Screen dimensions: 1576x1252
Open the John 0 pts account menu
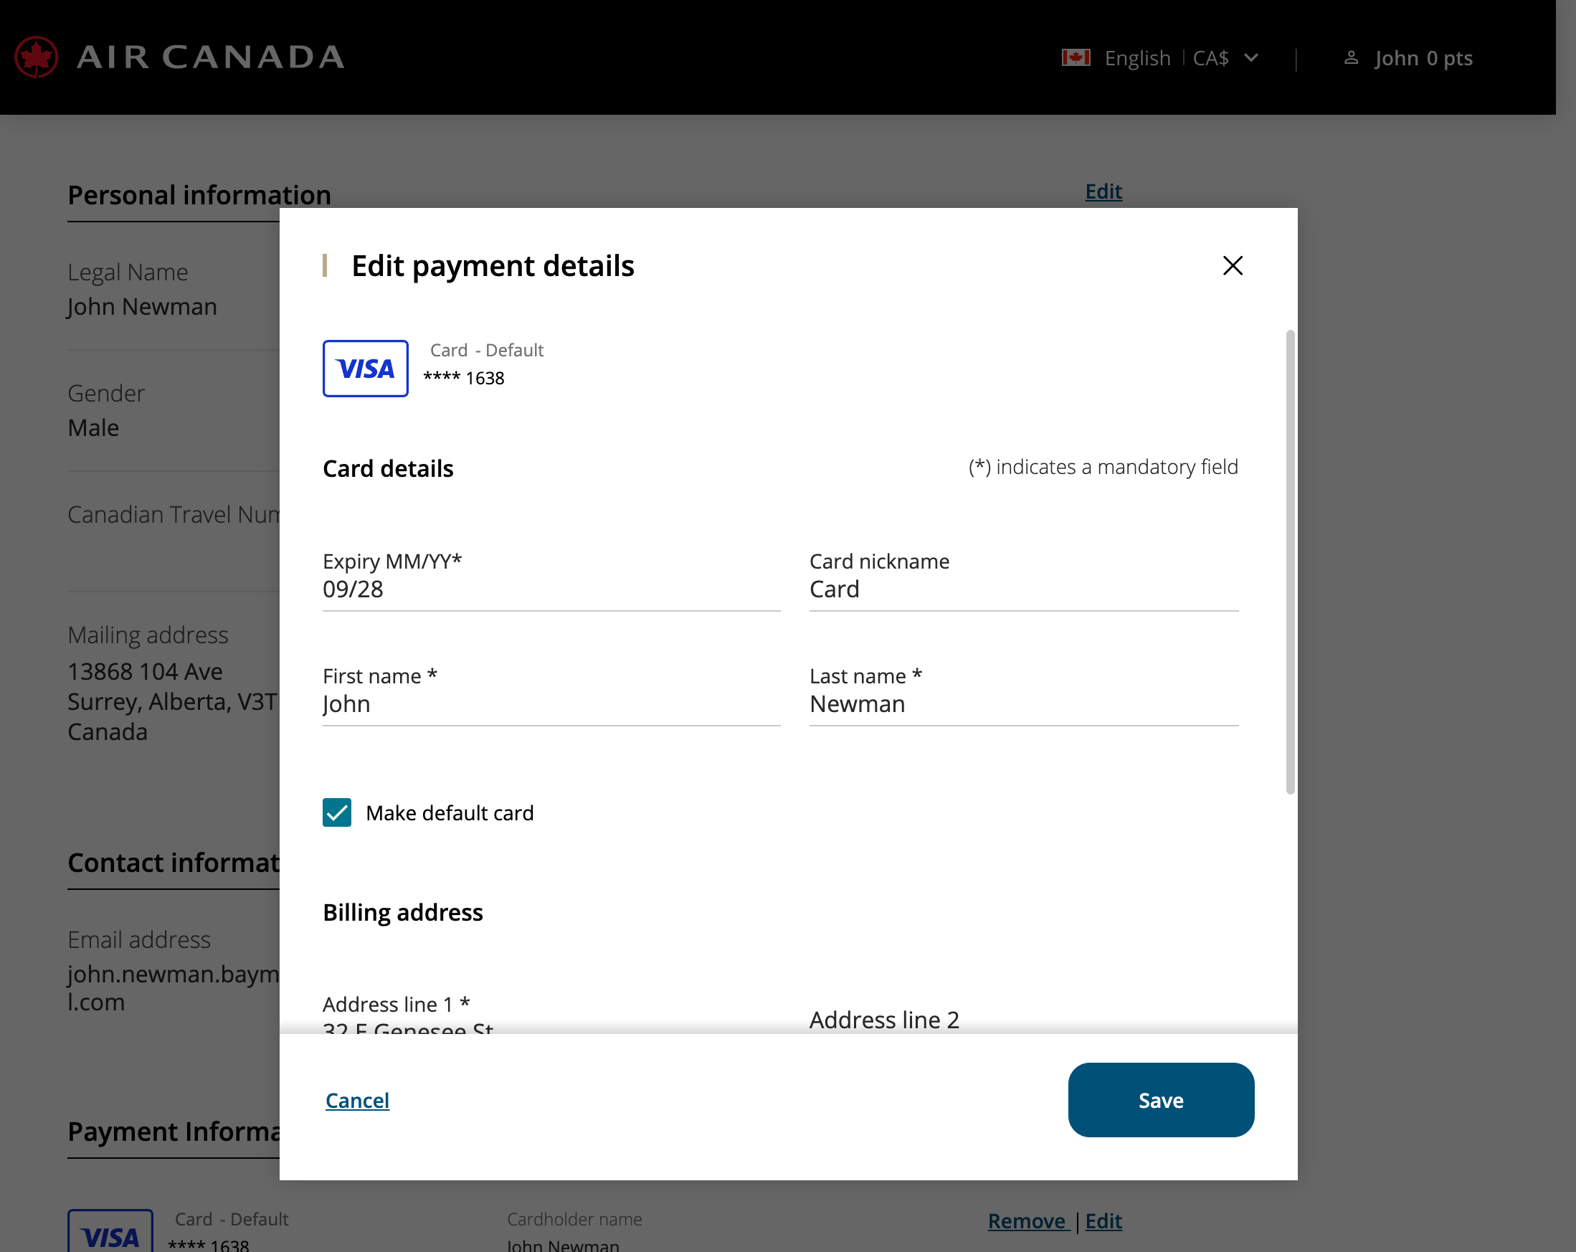[1422, 58]
